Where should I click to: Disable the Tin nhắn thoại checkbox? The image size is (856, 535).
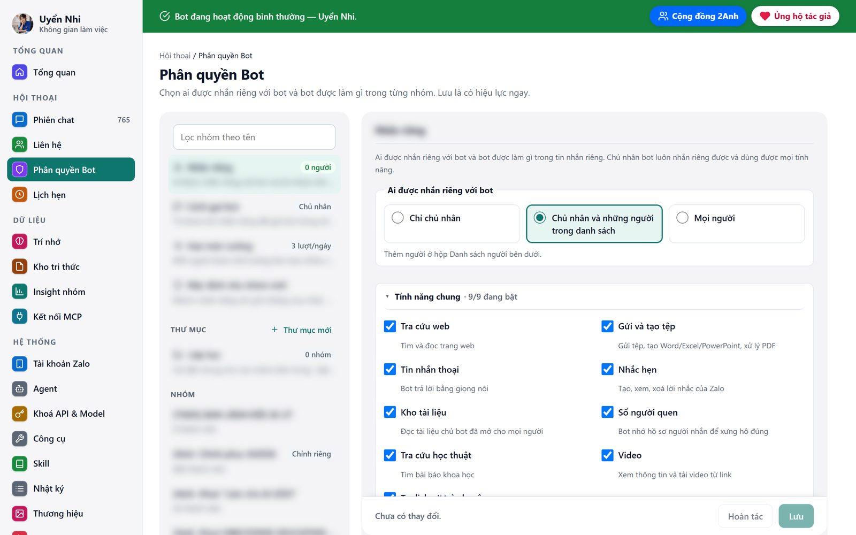click(390, 369)
